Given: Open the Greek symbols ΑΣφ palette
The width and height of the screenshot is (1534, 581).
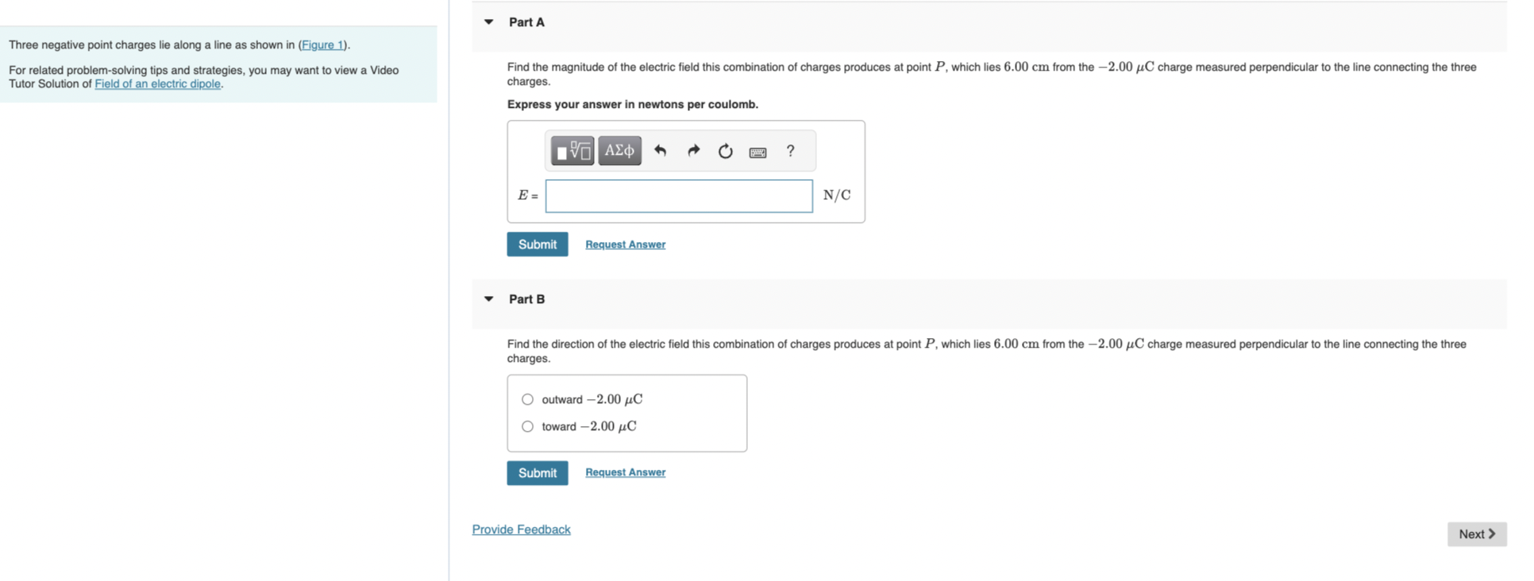Looking at the screenshot, I should [x=619, y=151].
